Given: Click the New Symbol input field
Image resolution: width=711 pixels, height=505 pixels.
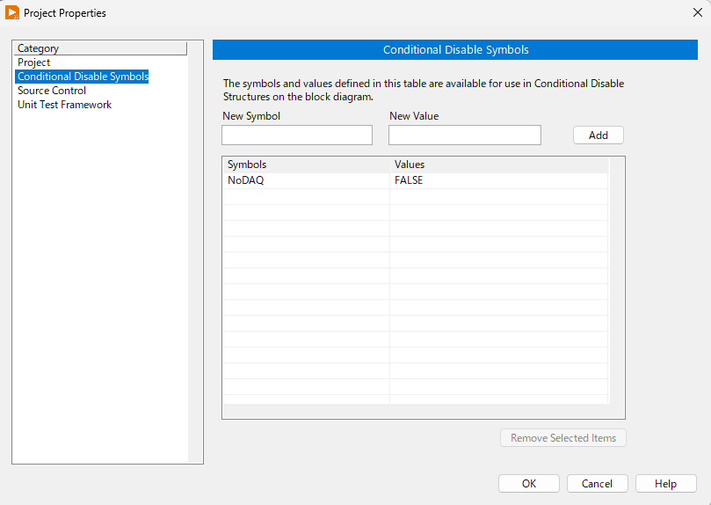Looking at the screenshot, I should (297, 135).
